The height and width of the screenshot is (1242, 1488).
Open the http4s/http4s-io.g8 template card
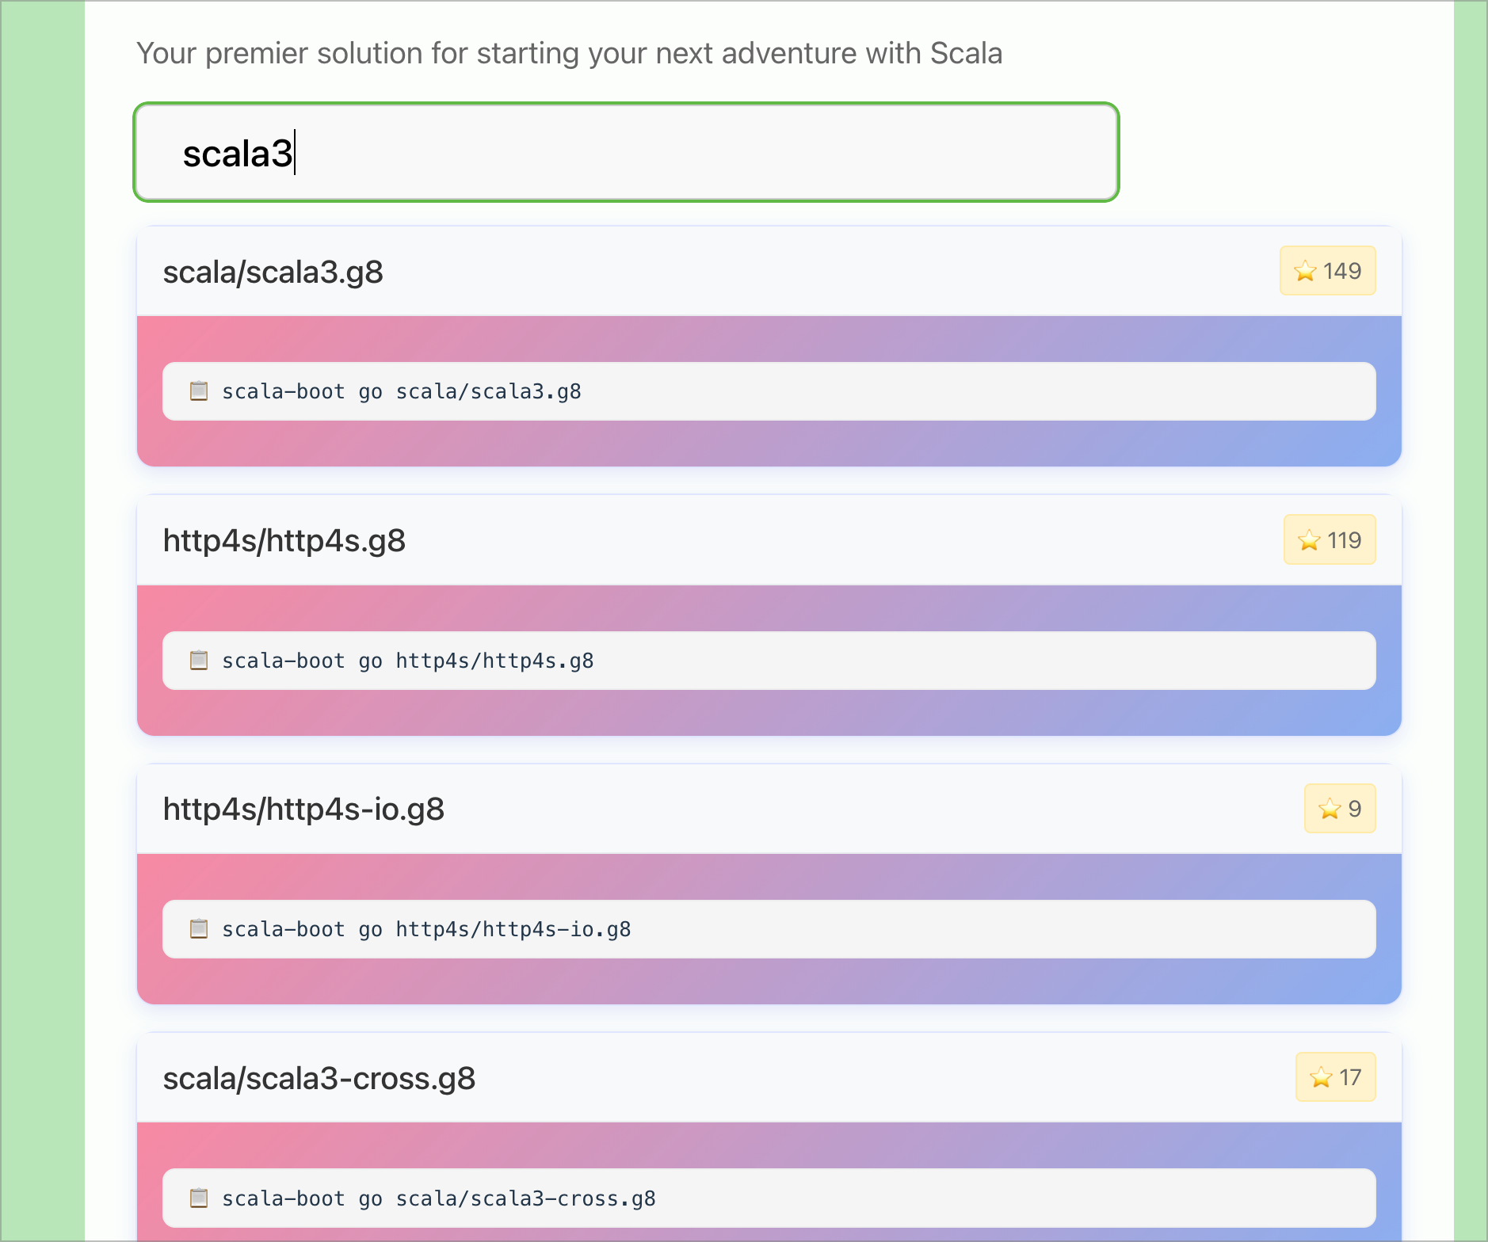pyautogui.click(x=303, y=809)
